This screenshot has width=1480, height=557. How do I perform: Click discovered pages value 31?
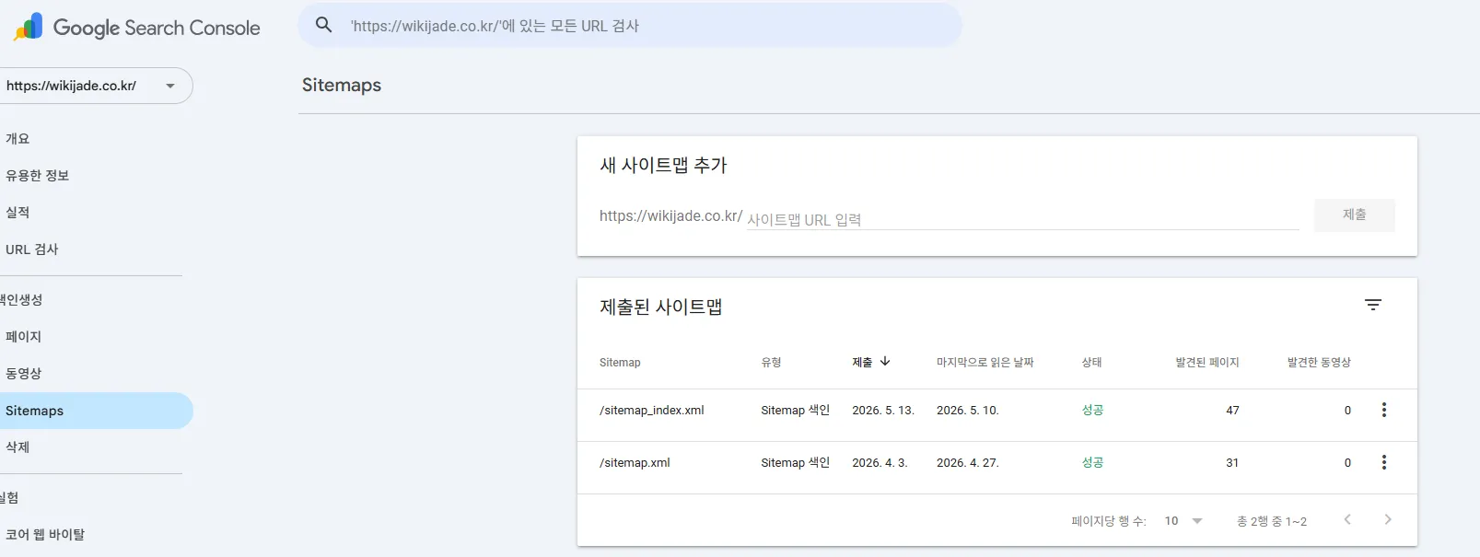1232,463
